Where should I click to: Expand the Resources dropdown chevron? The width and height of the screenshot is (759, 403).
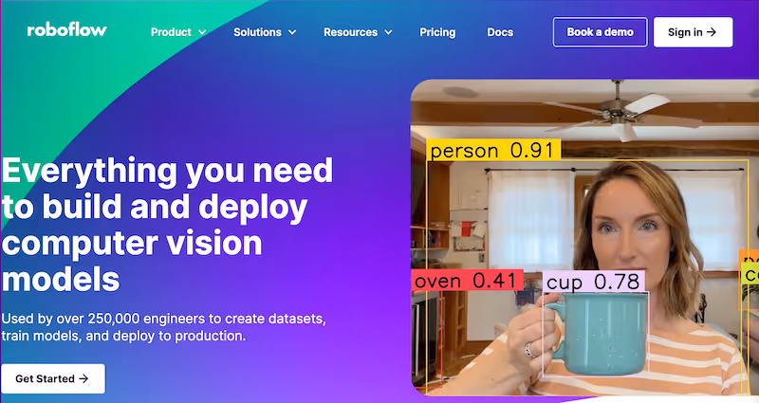[x=388, y=32]
